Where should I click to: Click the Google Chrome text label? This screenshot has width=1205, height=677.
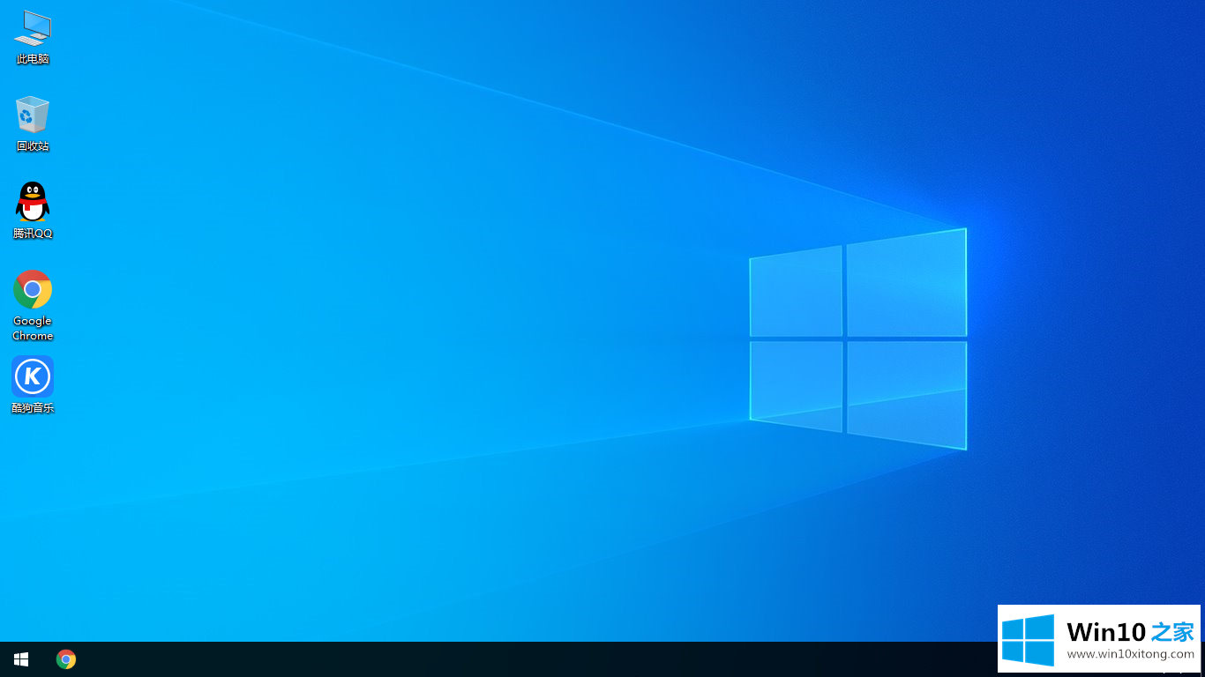click(33, 328)
